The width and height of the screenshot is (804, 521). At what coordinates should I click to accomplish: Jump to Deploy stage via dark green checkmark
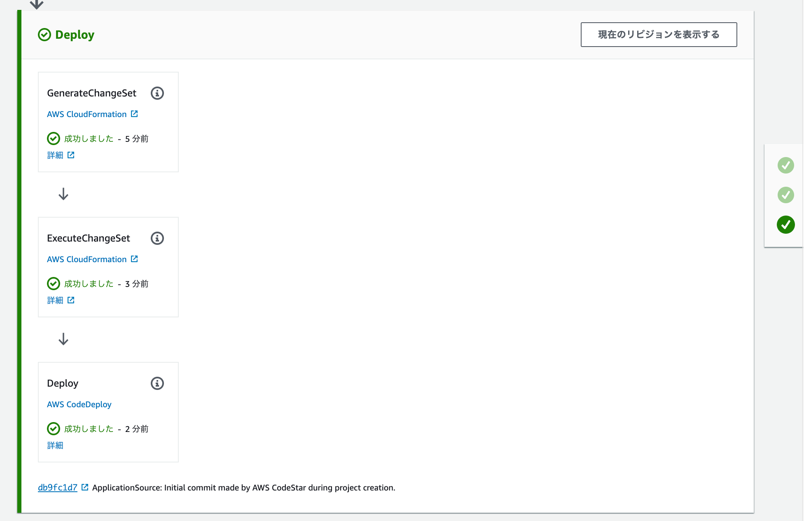click(785, 225)
